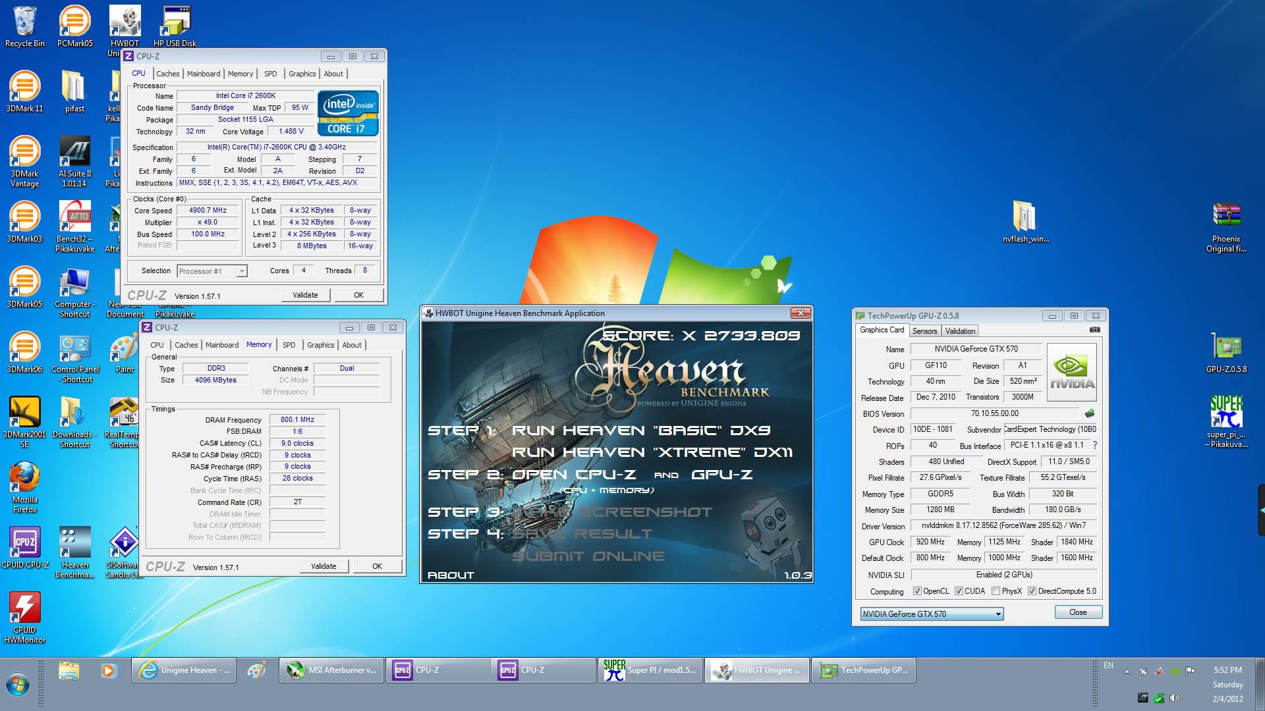This screenshot has width=1265, height=711.
Task: Click Validate in top CPU-Z window
Action: (x=305, y=295)
